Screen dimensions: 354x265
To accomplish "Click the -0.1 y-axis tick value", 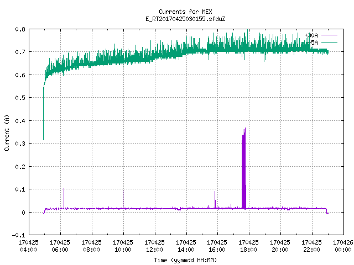I will (x=18, y=235).
